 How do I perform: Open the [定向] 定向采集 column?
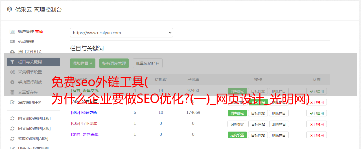(x=85, y=134)
